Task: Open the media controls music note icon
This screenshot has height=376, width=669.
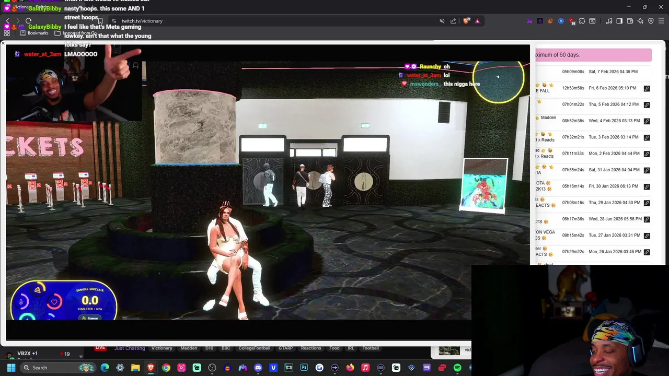Action: click(609, 21)
